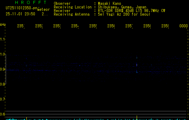Click the 0.9 kHz frequency tick label

[x=3, y=69]
